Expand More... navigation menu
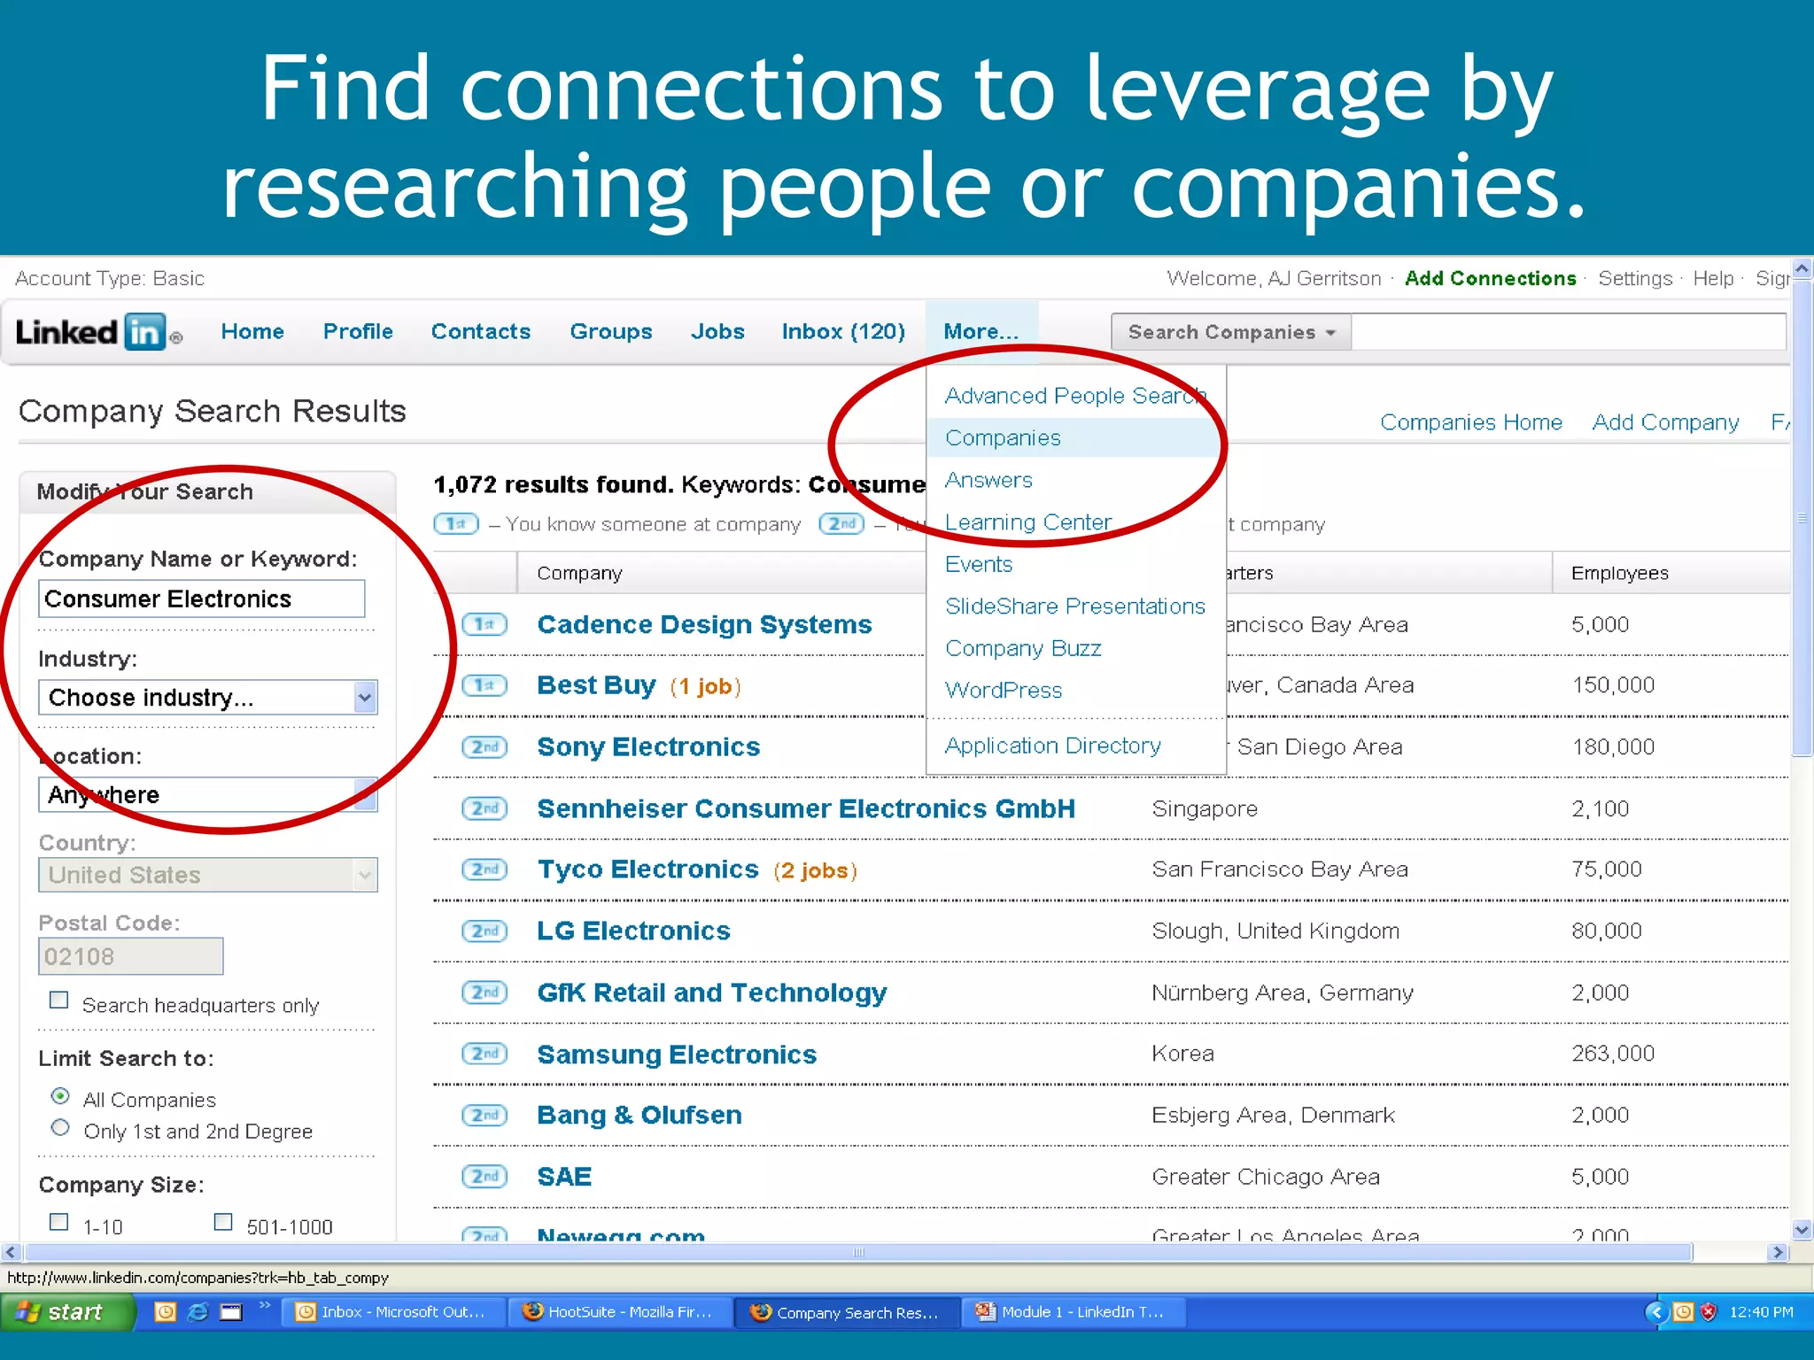 click(981, 331)
